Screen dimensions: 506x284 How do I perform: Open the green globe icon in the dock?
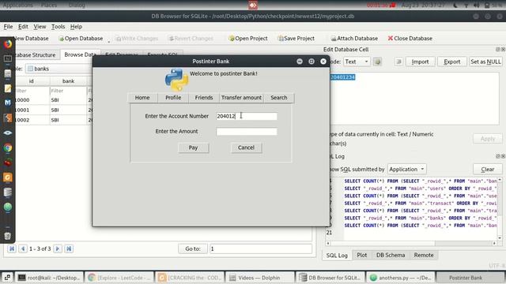8,207
